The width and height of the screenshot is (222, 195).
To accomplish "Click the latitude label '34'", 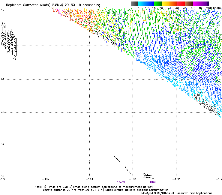I will pos(2,112).
